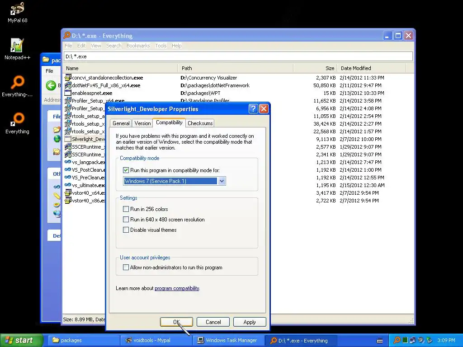Open File menu in packages window
The image size is (463, 347).
point(49,71)
